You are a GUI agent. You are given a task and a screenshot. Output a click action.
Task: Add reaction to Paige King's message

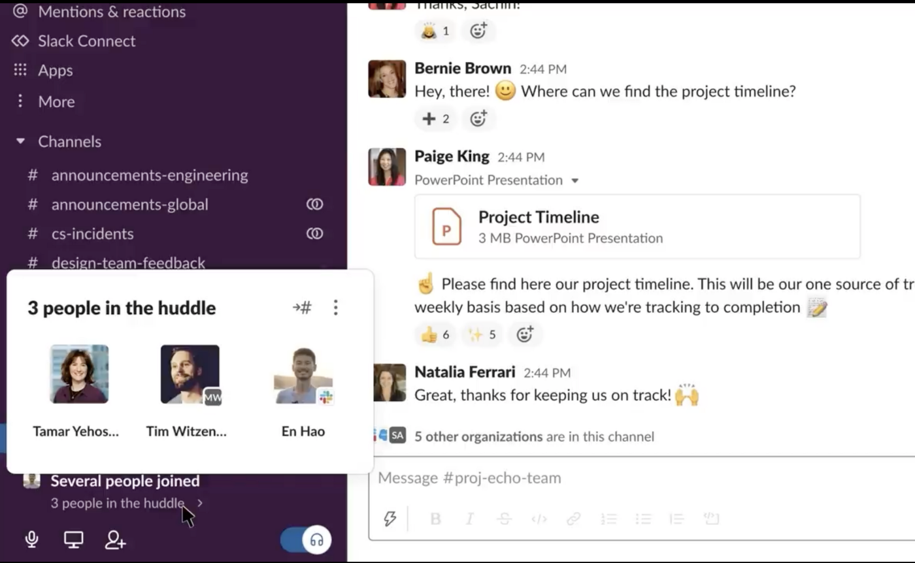tap(524, 334)
